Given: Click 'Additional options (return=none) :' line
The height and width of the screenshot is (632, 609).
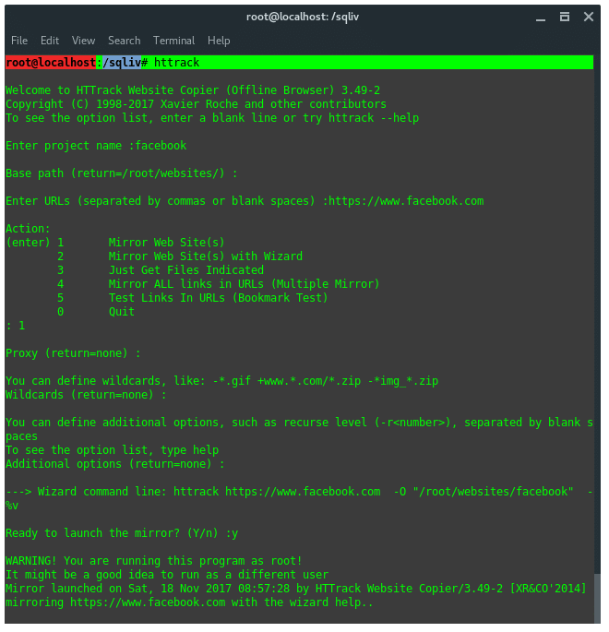Looking at the screenshot, I should [x=114, y=464].
